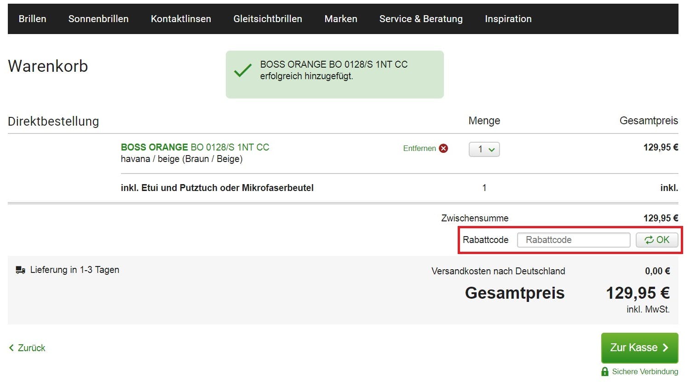Open the Marken menu

(341, 19)
